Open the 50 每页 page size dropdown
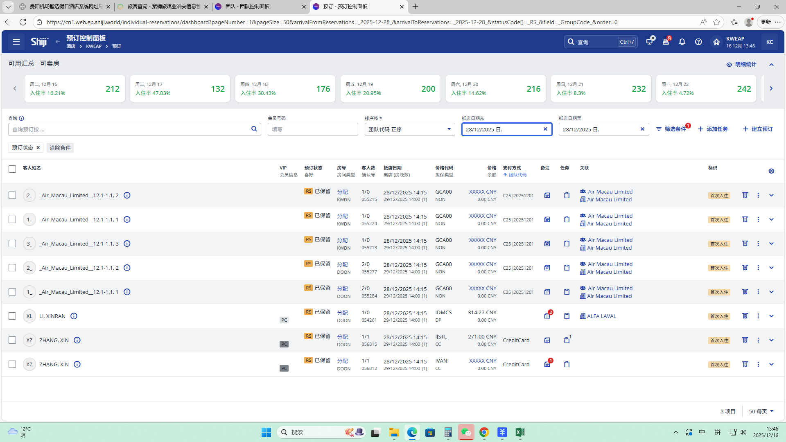 (761, 411)
